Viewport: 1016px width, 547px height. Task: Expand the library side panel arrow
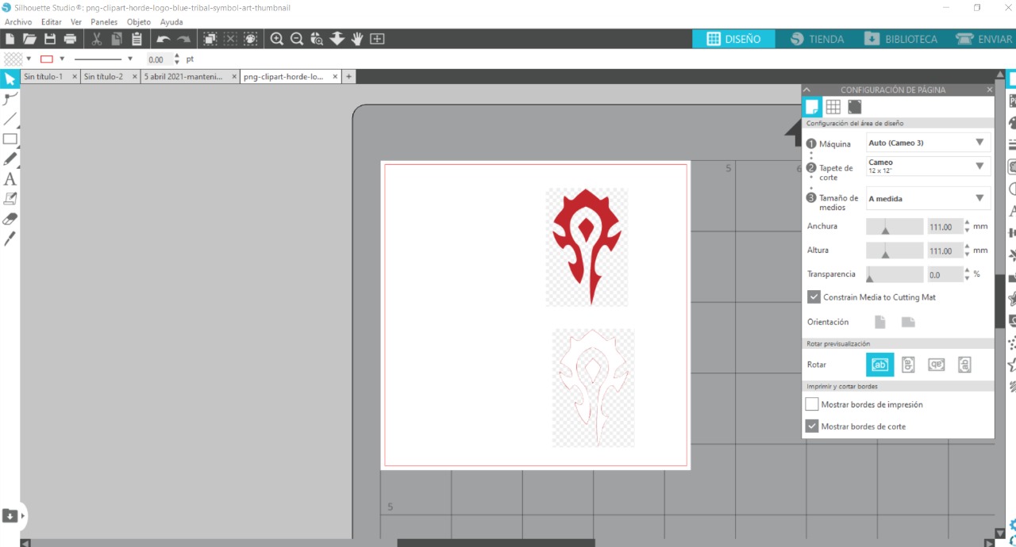click(x=23, y=516)
